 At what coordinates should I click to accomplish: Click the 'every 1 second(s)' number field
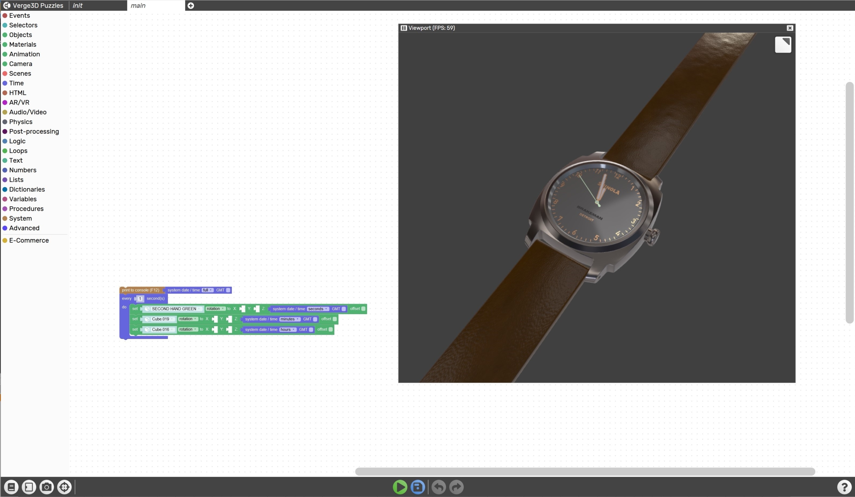click(140, 299)
